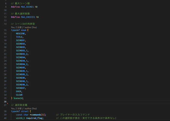Click the SCENE07 enumerator
Image resolution: width=170 pixels, height=121 pixels.
coord(20,88)
